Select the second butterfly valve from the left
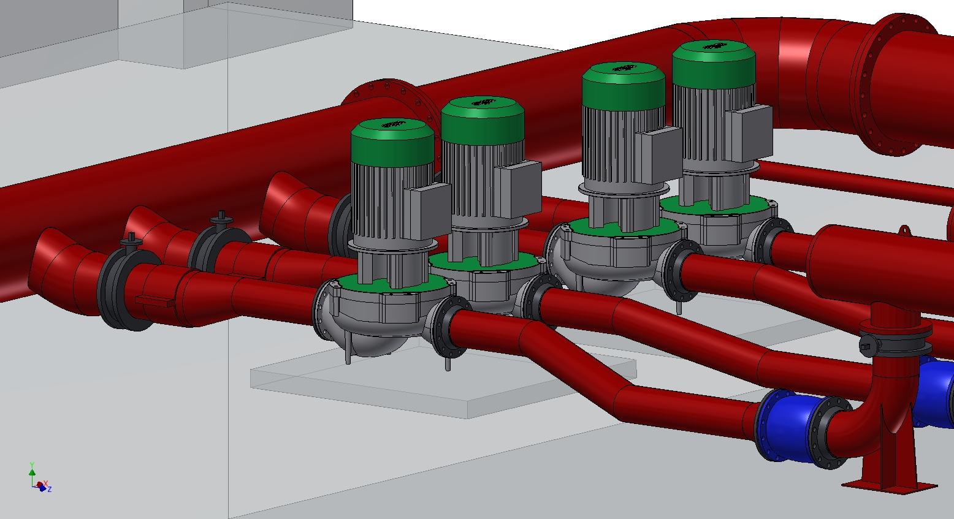The height and width of the screenshot is (519, 954). tap(215, 244)
